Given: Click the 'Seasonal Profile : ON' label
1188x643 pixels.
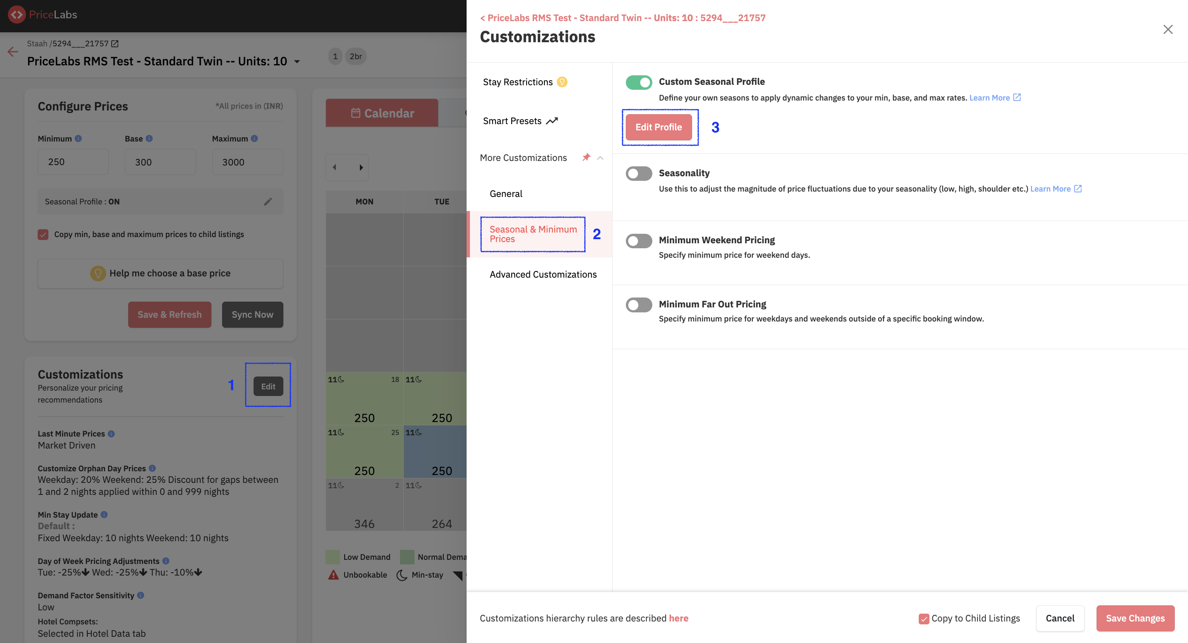Looking at the screenshot, I should click(x=82, y=202).
